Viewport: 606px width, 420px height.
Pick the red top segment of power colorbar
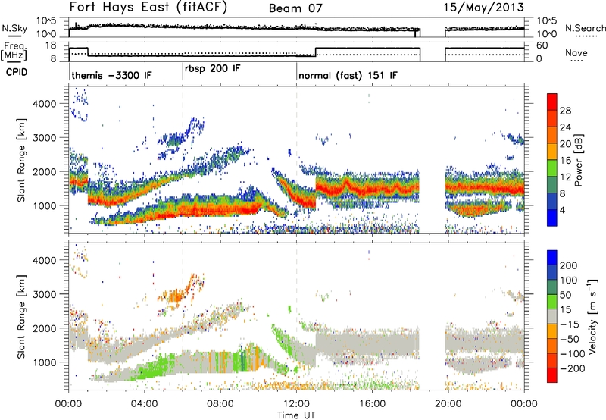pos(552,102)
